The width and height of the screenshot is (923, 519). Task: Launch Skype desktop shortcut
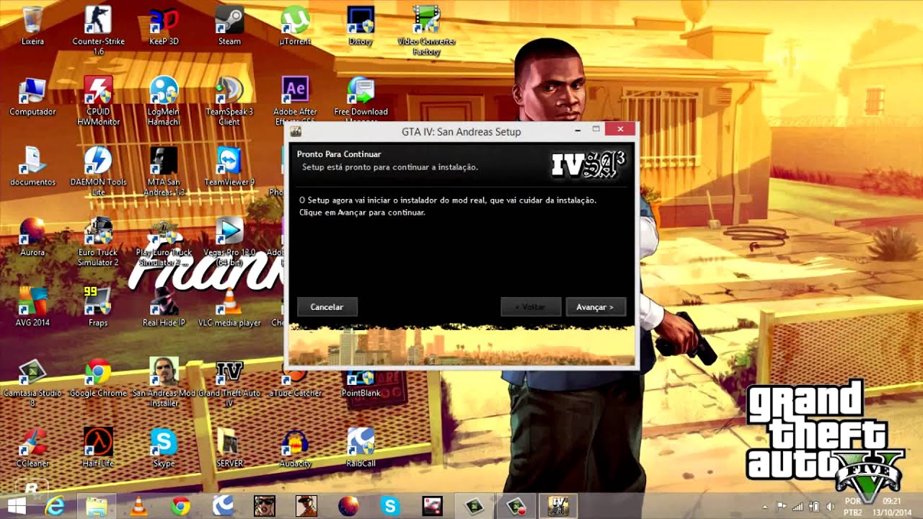click(164, 448)
